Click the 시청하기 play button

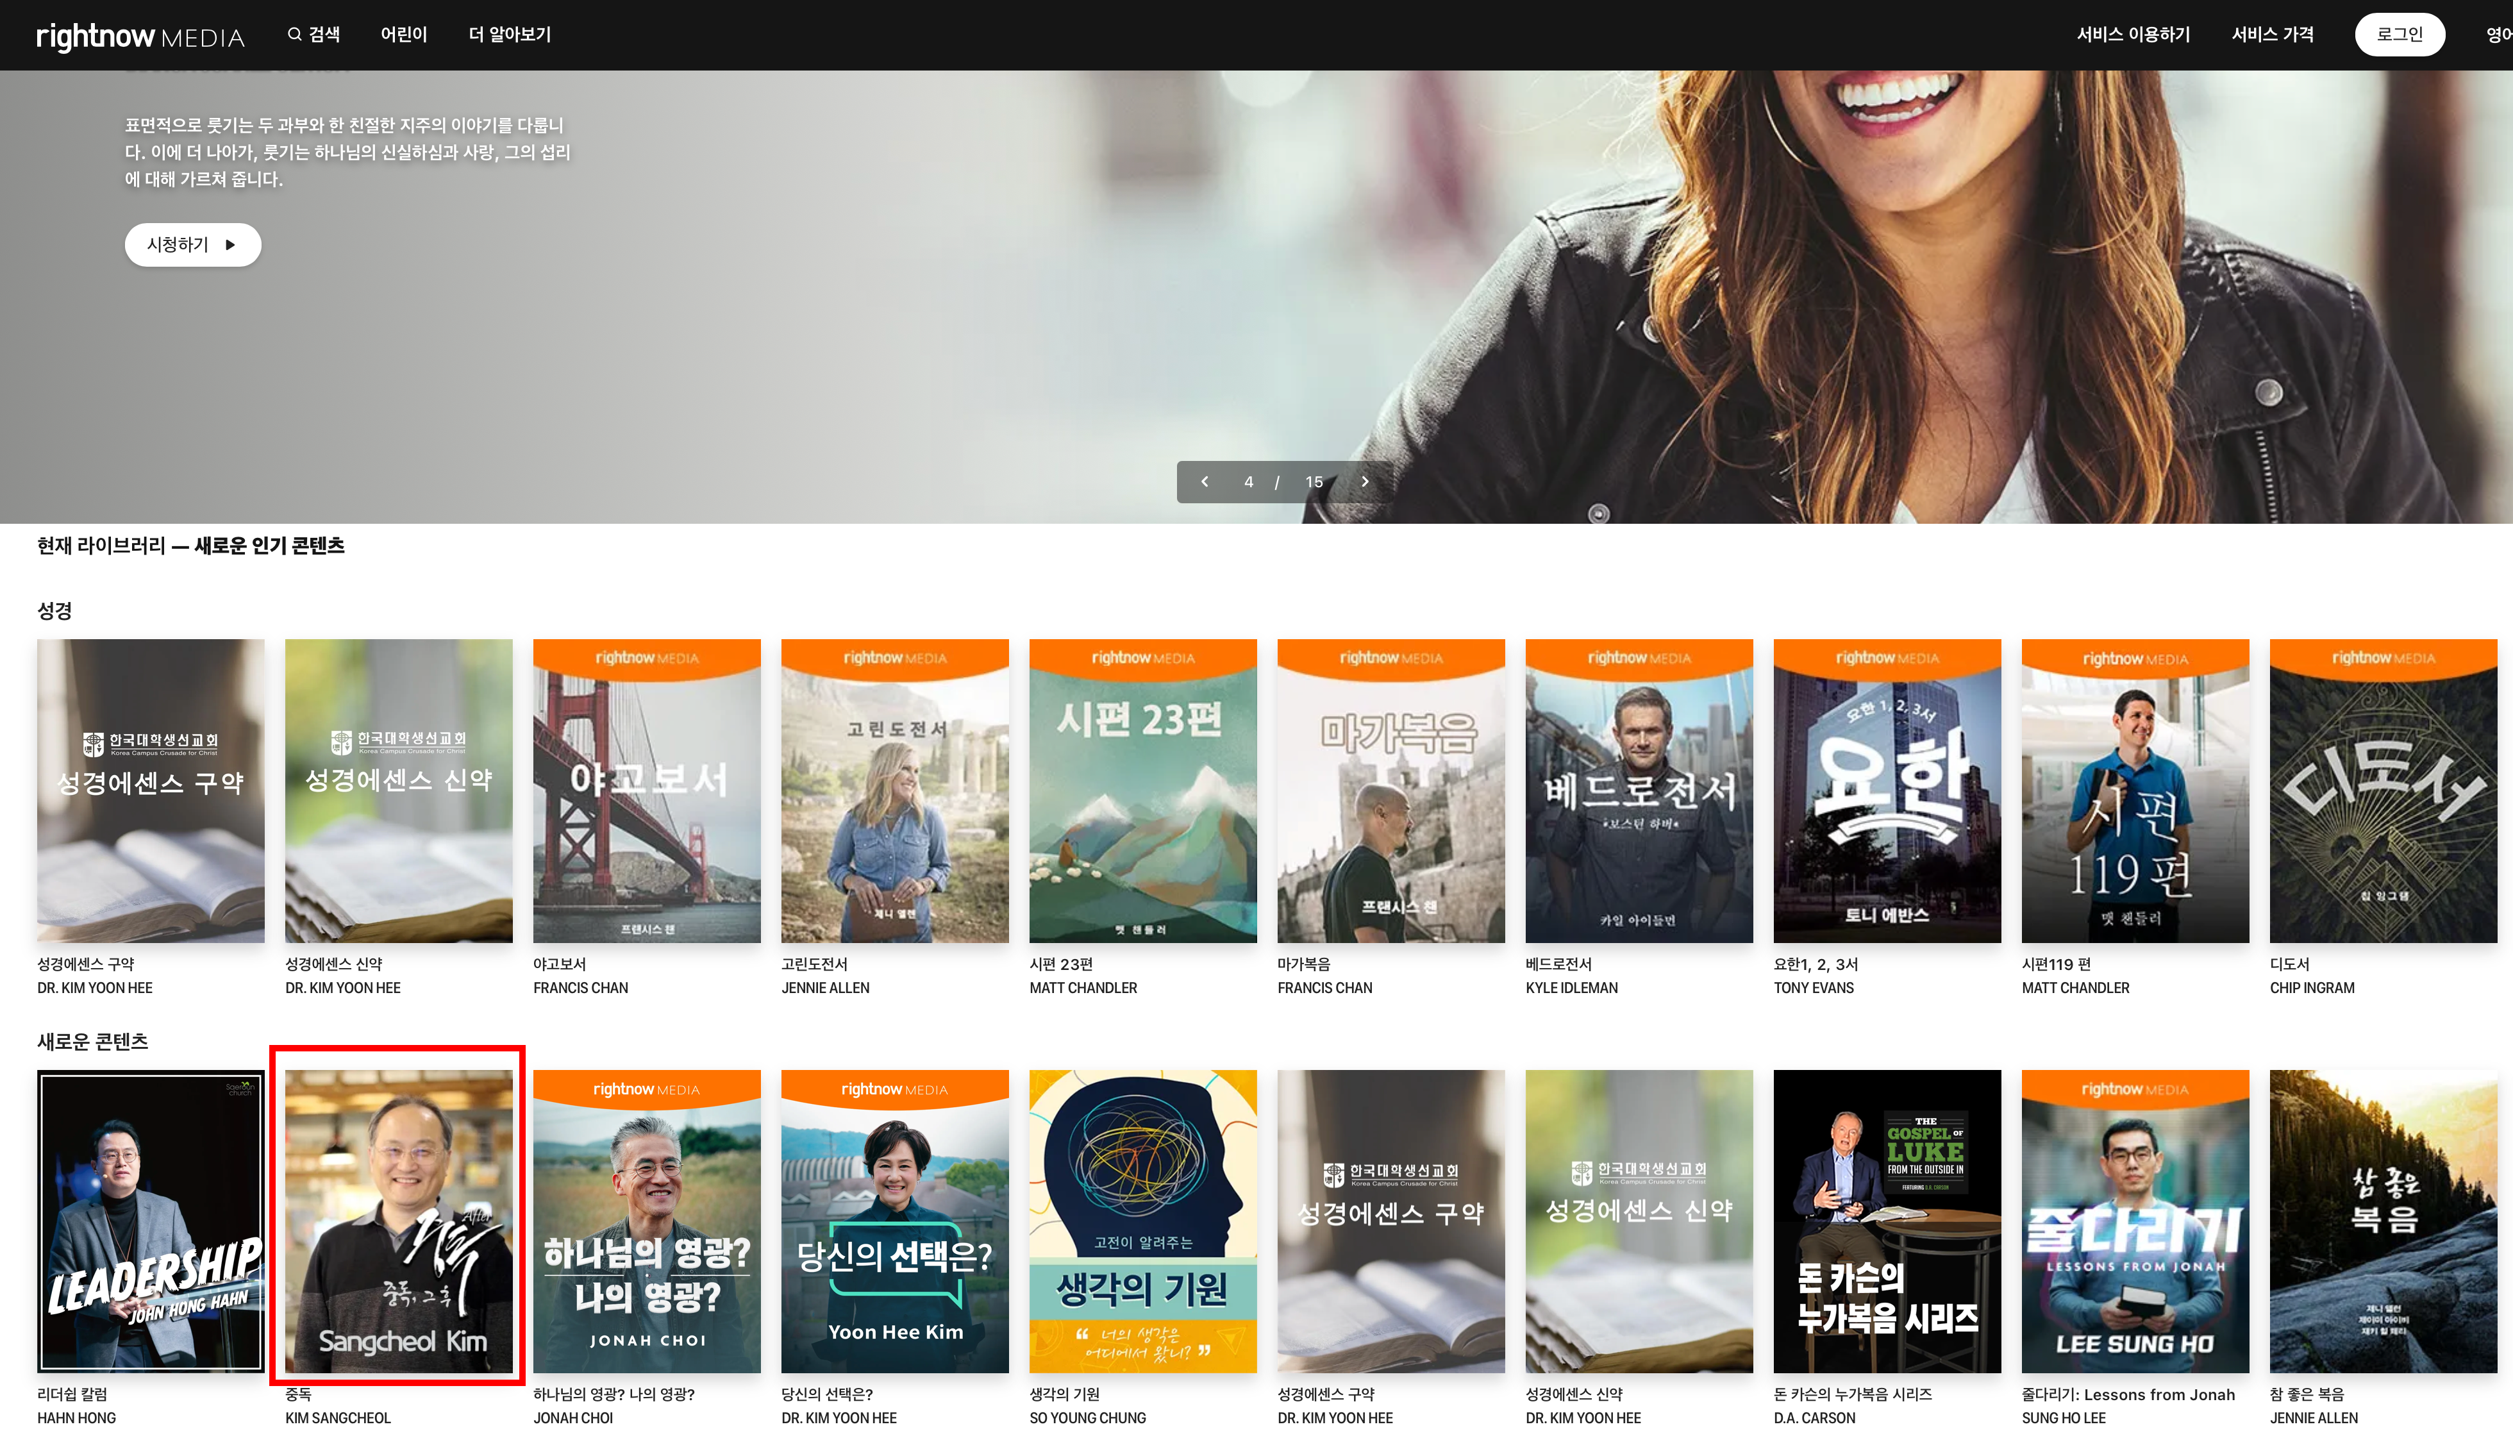point(192,244)
